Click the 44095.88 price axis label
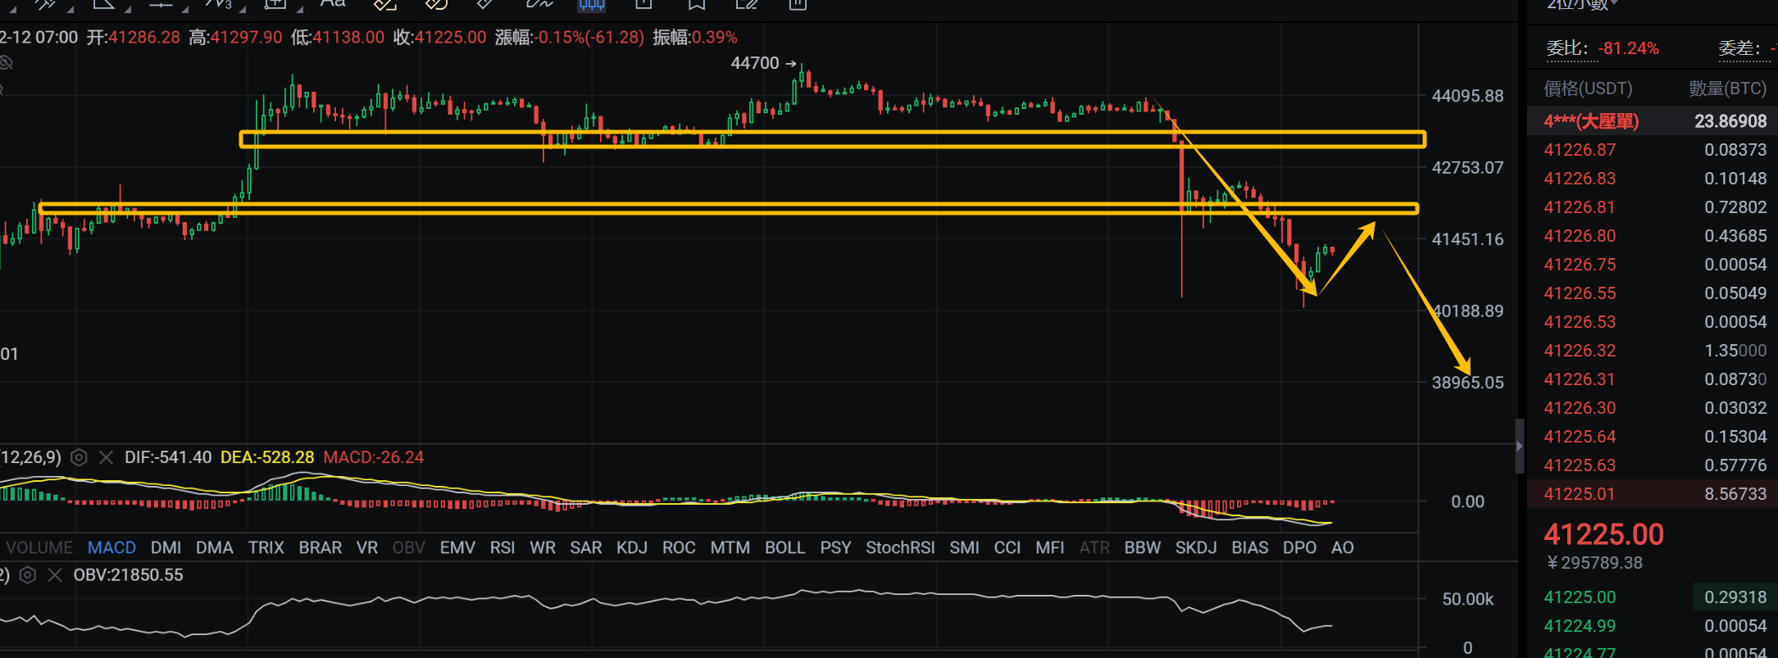Screen dimensions: 1778x658 pyautogui.click(x=1467, y=96)
